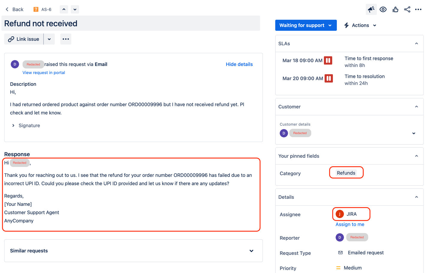Open the Link issue dropdown arrow

pos(49,39)
